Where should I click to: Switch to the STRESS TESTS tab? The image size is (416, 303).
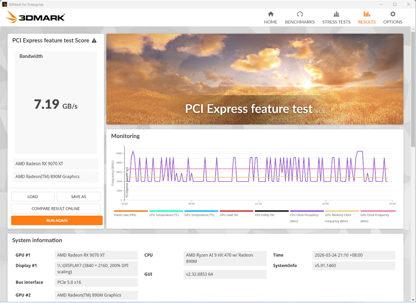click(336, 18)
